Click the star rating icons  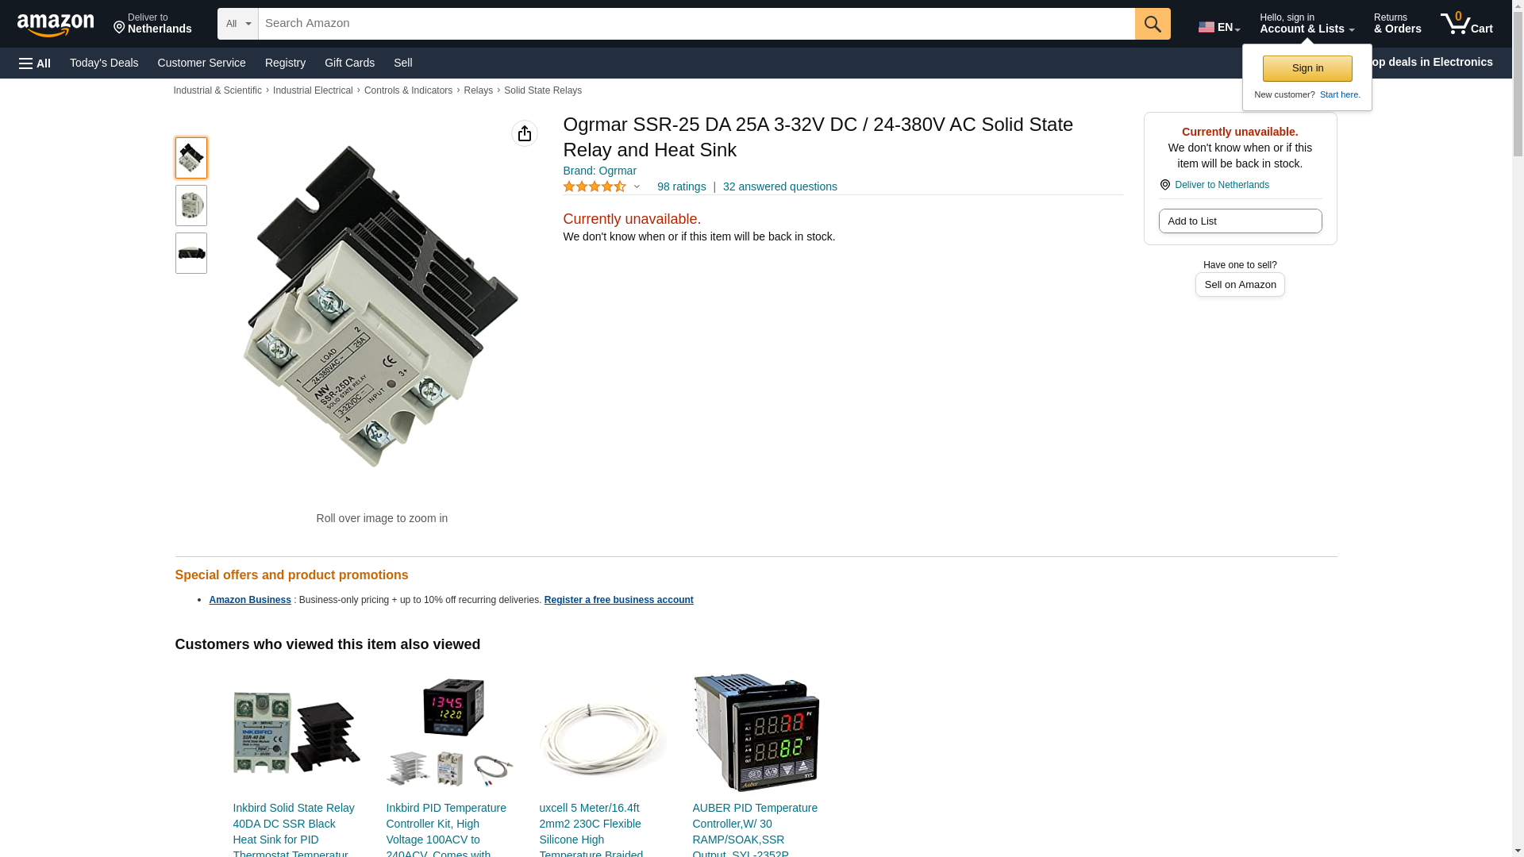point(595,187)
